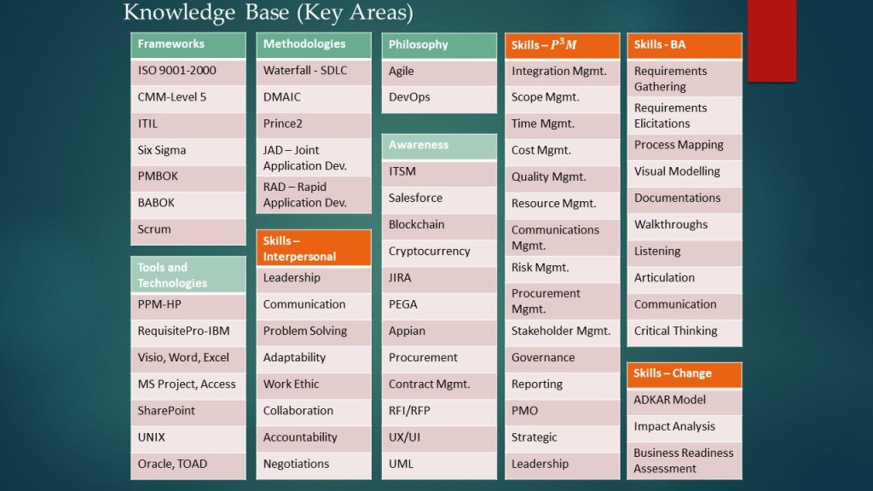Select the Tools and Technologies header
873x491 pixels.
click(188, 274)
